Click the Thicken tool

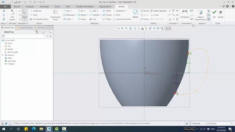[x=107, y=15]
